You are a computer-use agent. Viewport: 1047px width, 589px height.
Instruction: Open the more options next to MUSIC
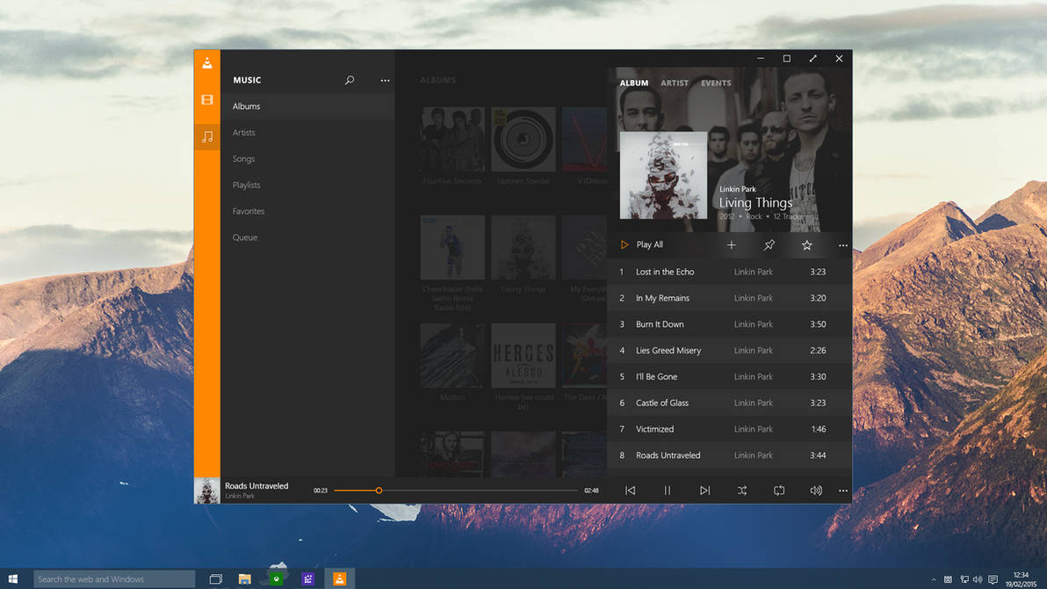click(386, 80)
